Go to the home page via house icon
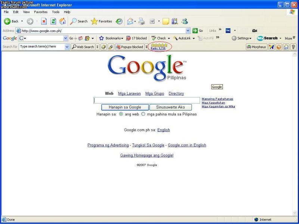The width and height of the screenshot is (299, 224). click(x=62, y=21)
